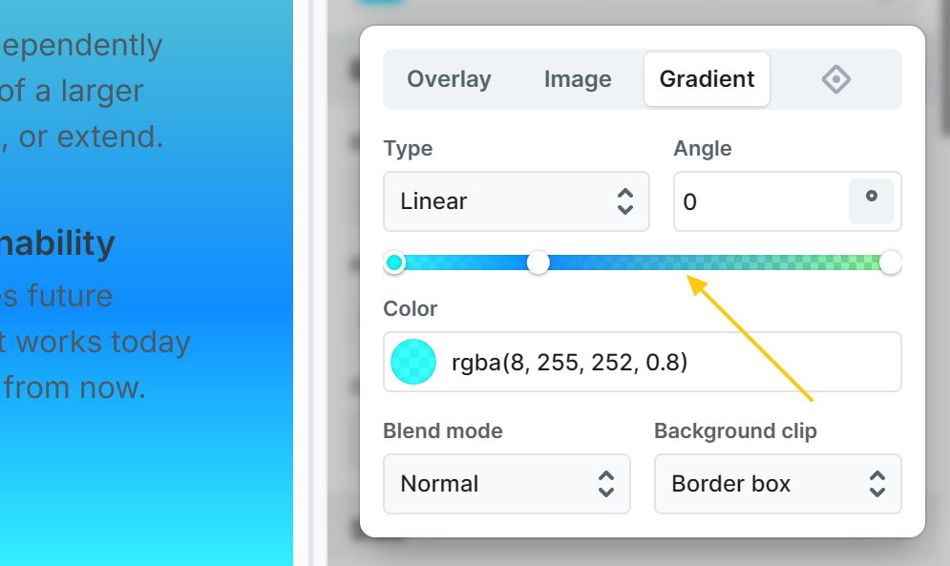Open the Linear gradient type dropdown
950x566 pixels.
tap(516, 201)
